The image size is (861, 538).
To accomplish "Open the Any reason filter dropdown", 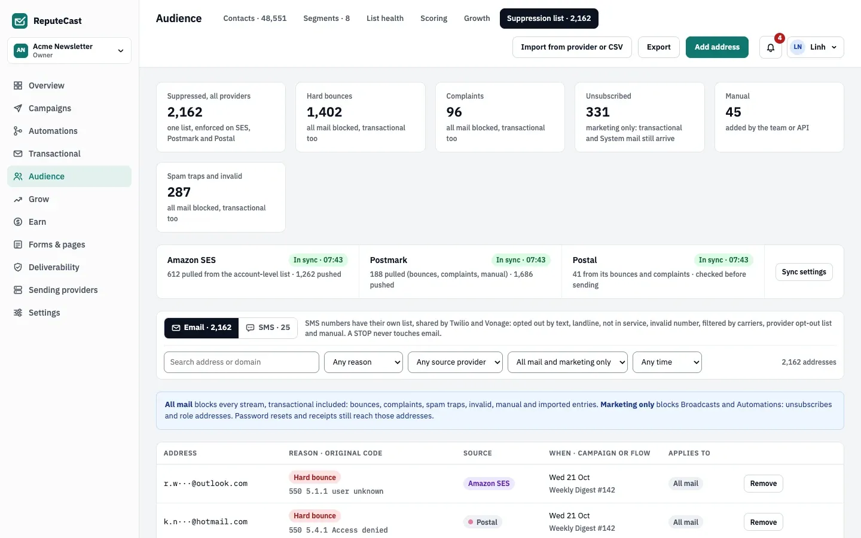I will [x=364, y=362].
